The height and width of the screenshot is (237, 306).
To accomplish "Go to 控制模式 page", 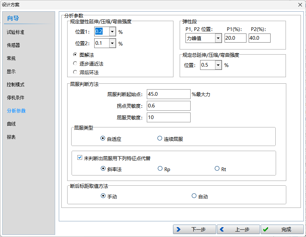I will coord(15,84).
